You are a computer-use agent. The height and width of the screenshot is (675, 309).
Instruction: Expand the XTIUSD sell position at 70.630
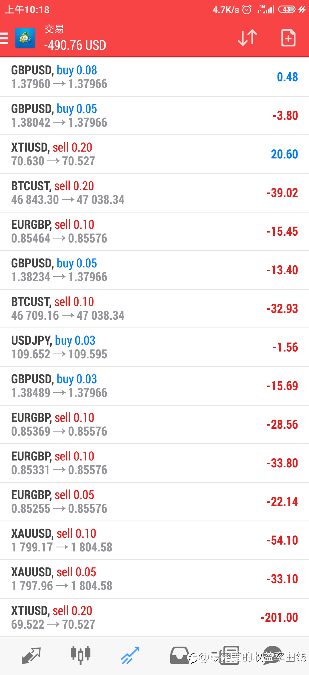pos(154,154)
